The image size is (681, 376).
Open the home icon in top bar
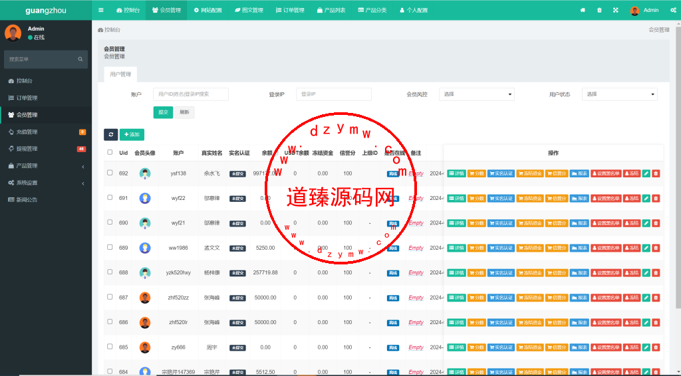click(583, 10)
